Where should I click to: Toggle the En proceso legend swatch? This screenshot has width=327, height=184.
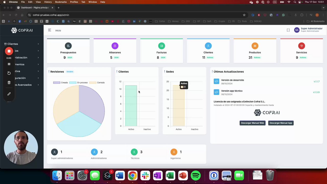pyautogui.click(x=73, y=83)
